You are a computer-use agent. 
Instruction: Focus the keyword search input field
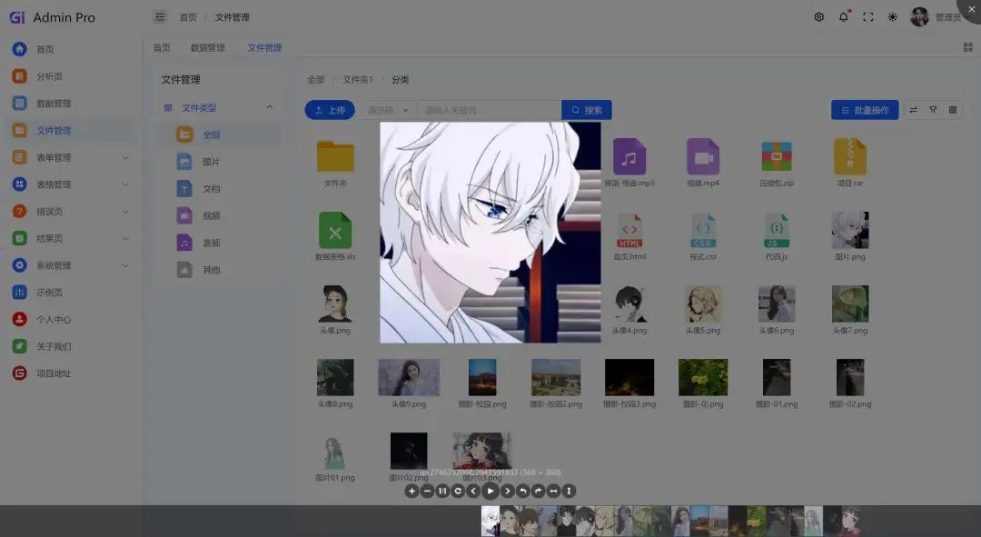[489, 110]
